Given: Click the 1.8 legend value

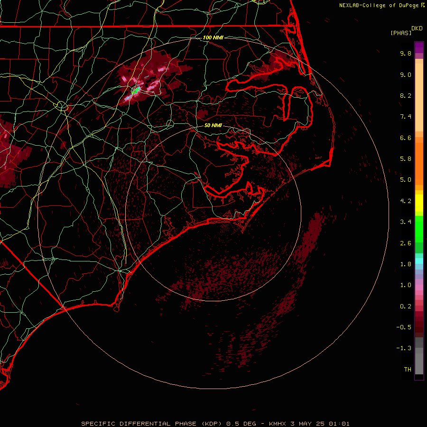Looking at the screenshot, I should 406,264.
